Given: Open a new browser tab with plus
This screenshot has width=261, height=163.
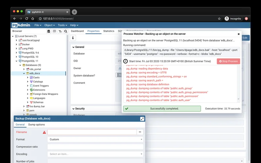Looking at the screenshot, I should point(74,12).
